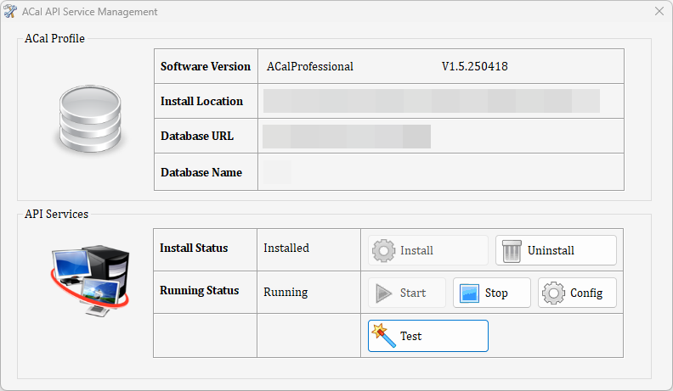Close the ACal API Service Management window
Image resolution: width=673 pixels, height=391 pixels.
pos(659,11)
